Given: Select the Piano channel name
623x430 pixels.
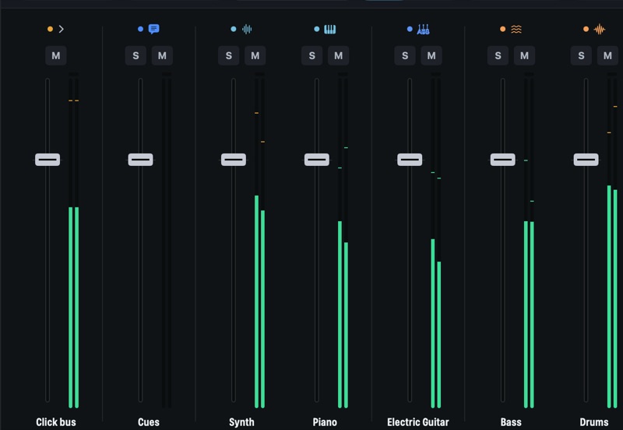Looking at the screenshot, I should tap(325, 422).
